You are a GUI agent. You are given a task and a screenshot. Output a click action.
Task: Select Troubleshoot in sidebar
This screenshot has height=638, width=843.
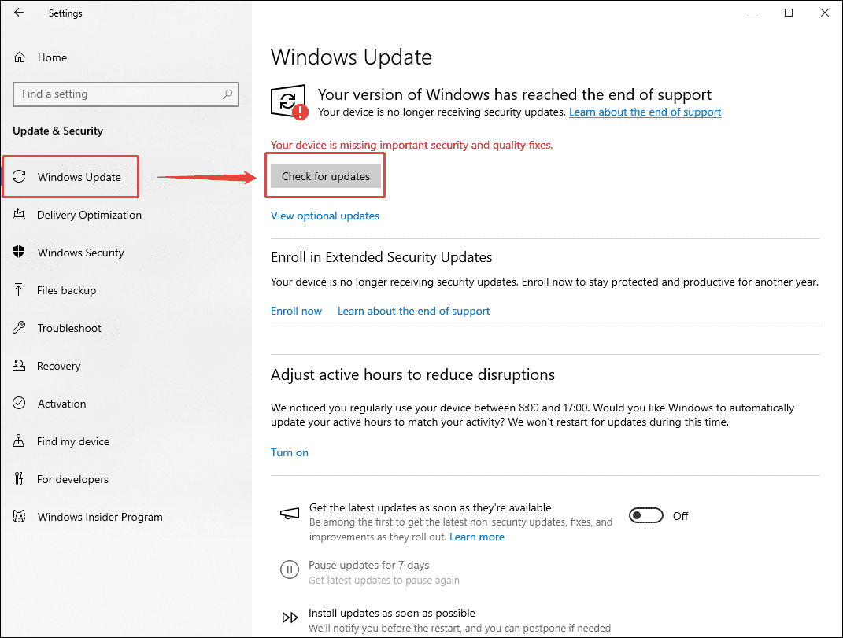point(69,328)
